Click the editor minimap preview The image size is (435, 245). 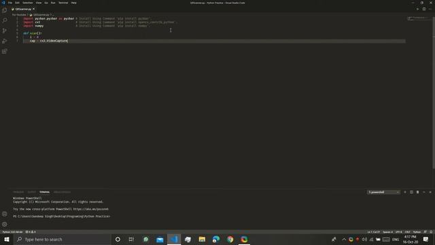419,18
